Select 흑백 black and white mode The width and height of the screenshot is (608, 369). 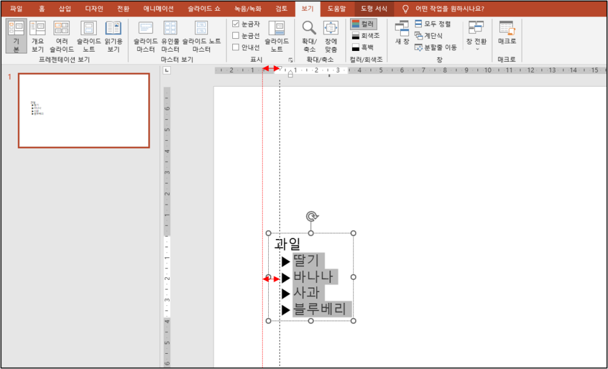pos(362,47)
